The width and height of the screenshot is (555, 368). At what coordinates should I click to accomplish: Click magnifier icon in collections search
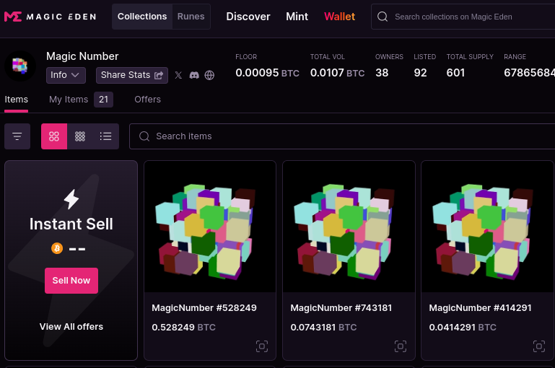coord(383,17)
